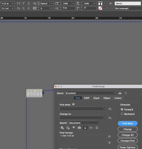142x149 pixels.
Task: Click the Change to text field
Action: tap(81, 118)
